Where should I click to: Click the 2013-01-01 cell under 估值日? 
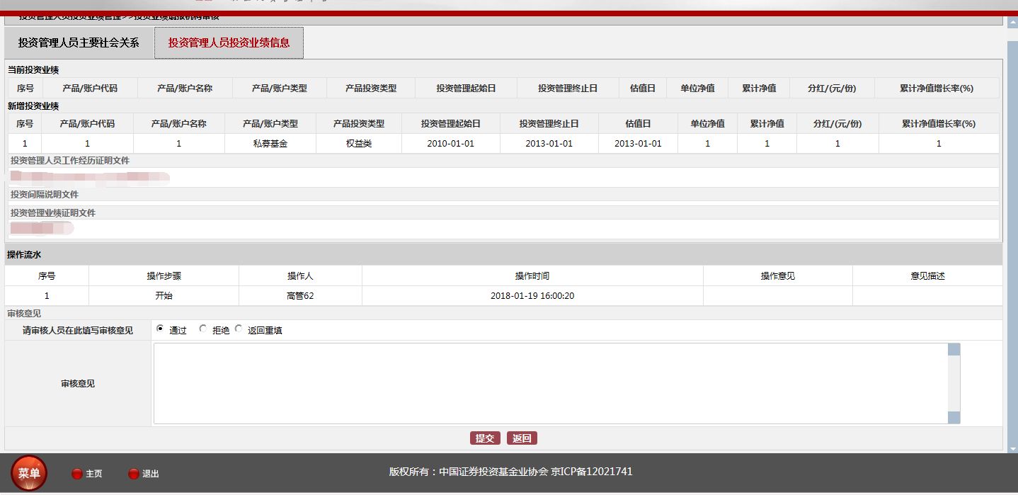[638, 144]
